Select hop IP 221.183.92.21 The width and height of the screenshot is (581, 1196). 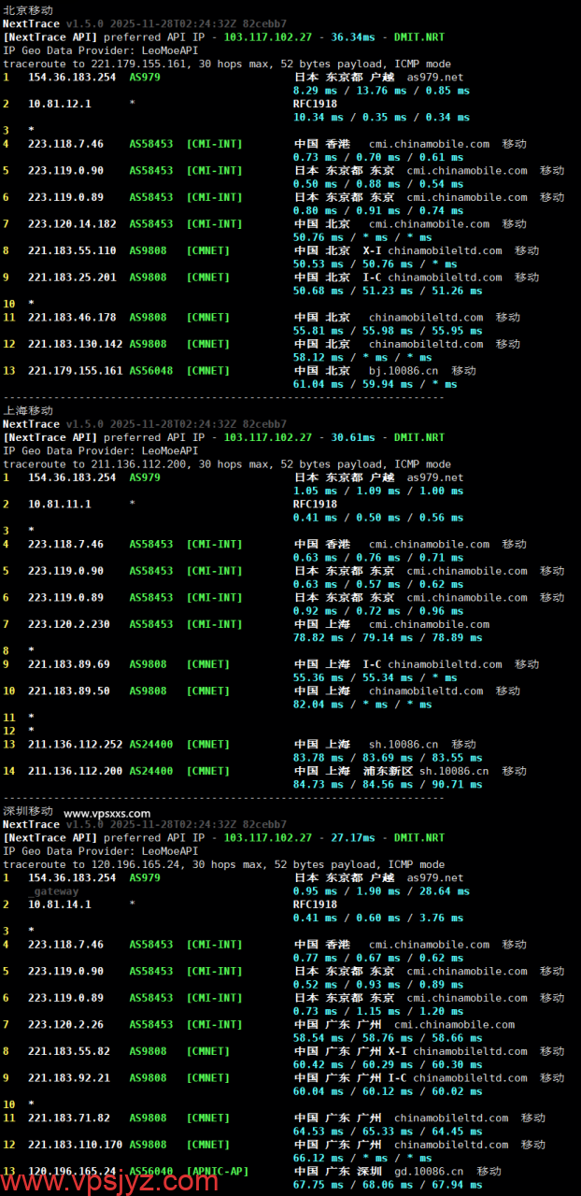pos(69,1078)
